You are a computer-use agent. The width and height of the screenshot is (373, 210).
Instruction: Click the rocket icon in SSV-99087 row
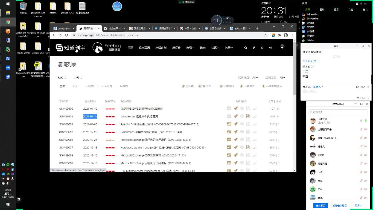click(x=236, y=132)
